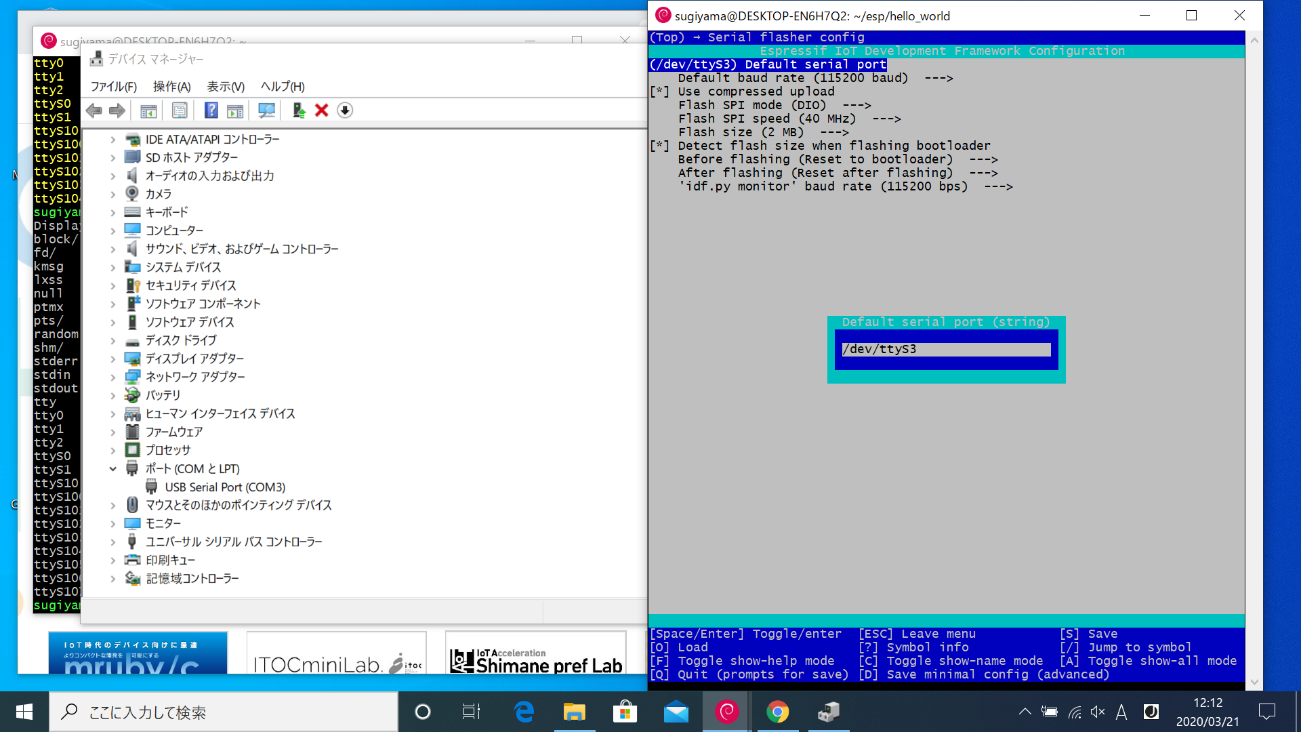Select USB Serial Port (COM3) device

tap(225, 487)
